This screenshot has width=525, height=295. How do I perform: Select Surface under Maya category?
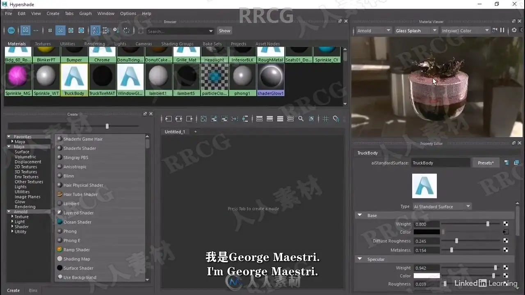pos(22,152)
